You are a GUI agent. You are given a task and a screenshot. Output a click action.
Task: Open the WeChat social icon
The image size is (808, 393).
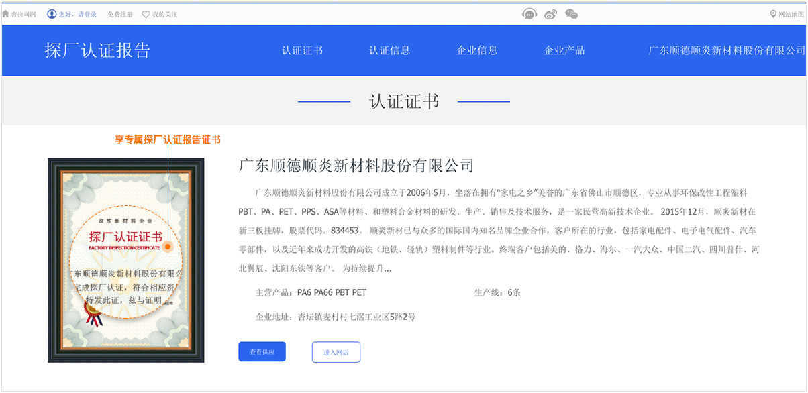pos(571,14)
